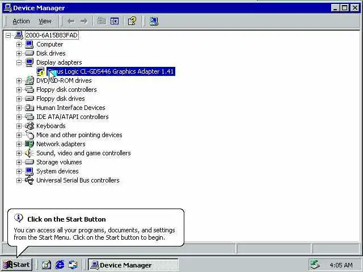Click Device Manager taskbar button
This screenshot has height=272, width=363.
pos(133,265)
